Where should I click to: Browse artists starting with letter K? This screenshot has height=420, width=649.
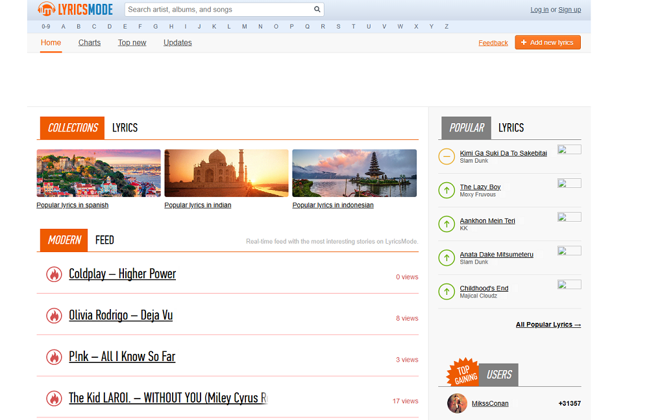tap(214, 27)
